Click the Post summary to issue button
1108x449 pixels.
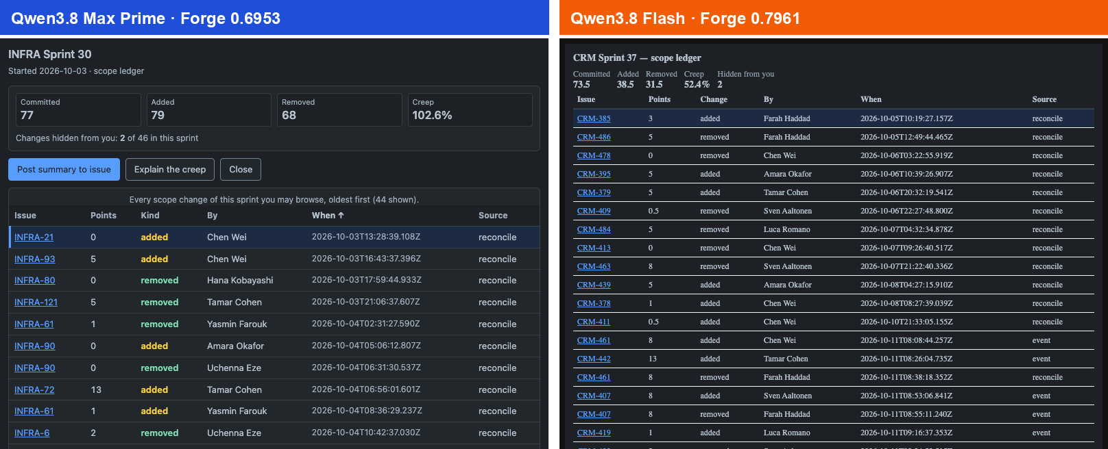point(64,170)
